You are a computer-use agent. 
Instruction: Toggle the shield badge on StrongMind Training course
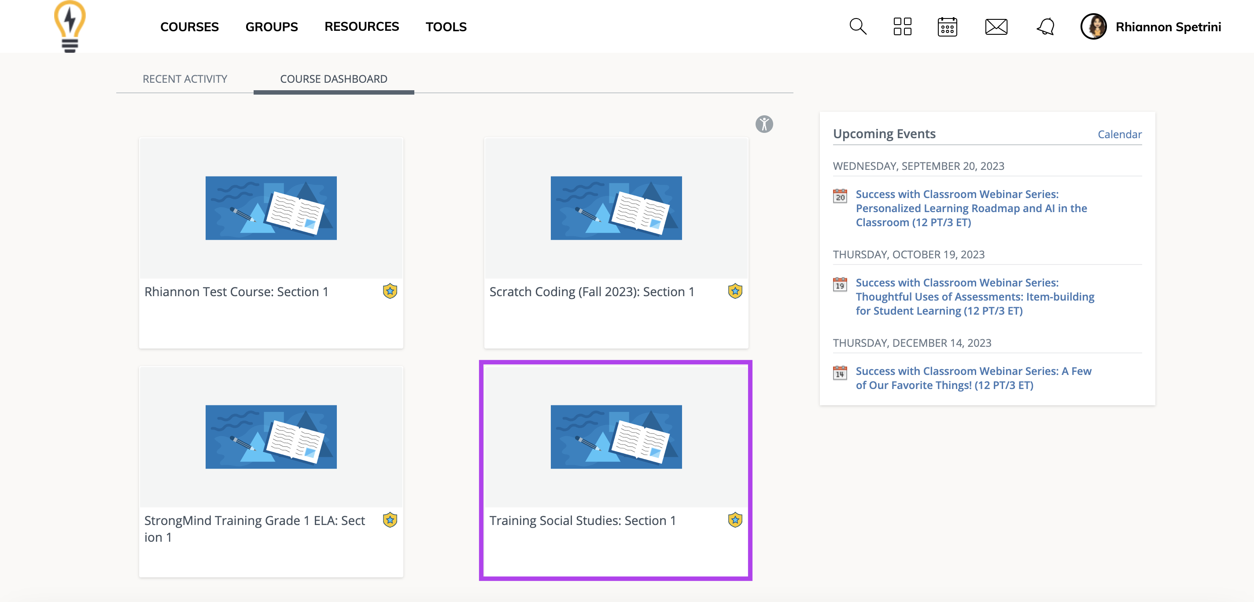point(390,520)
